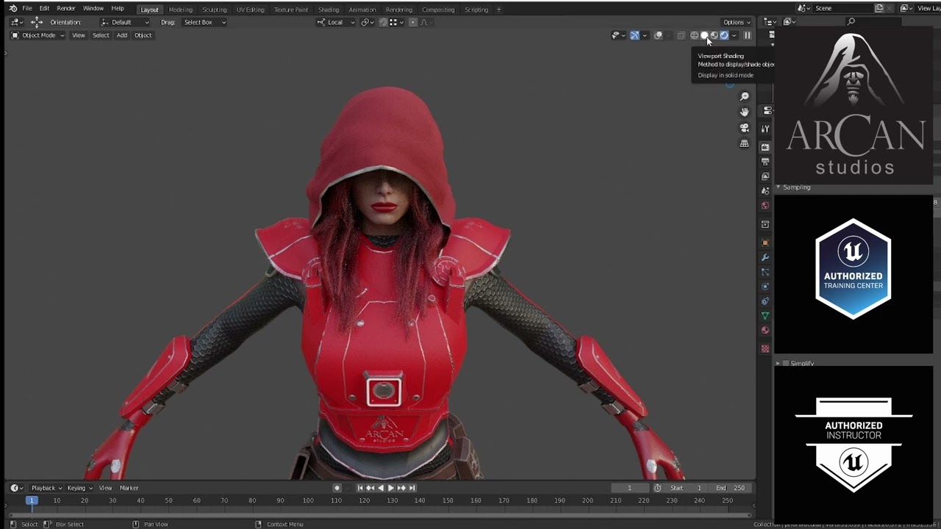Open the Tool properties tab
This screenshot has height=529, width=941.
click(x=765, y=129)
